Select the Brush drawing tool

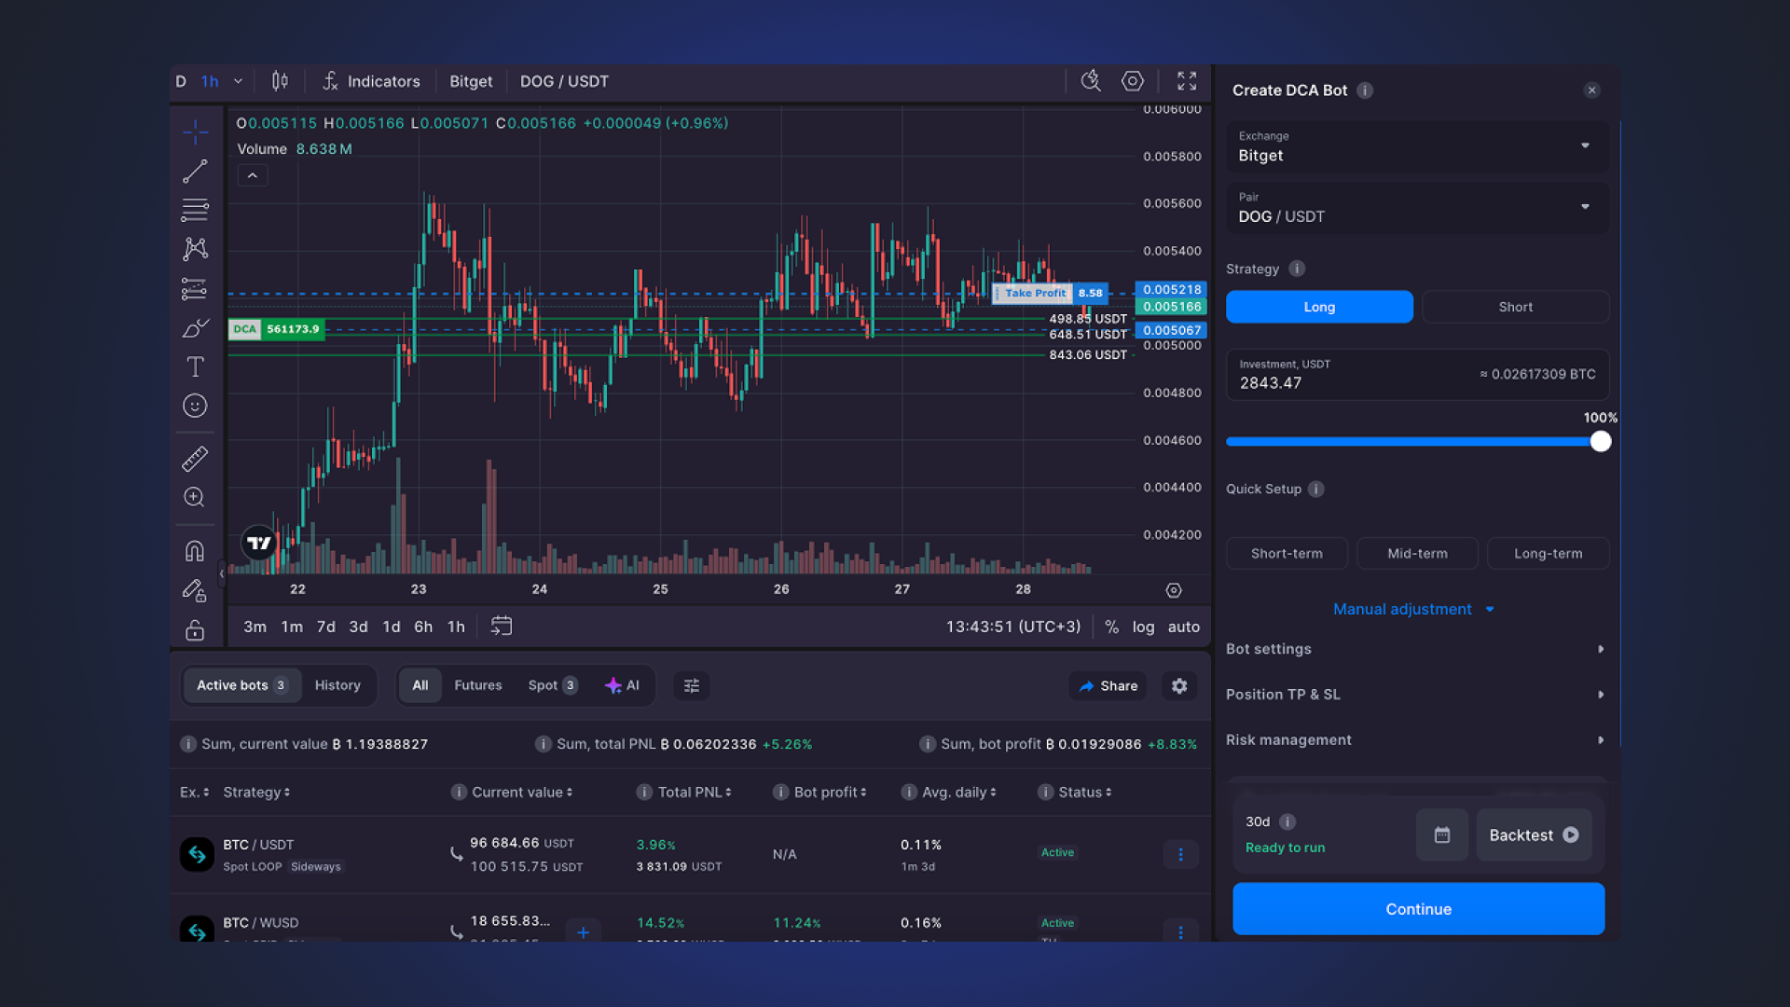[195, 328]
